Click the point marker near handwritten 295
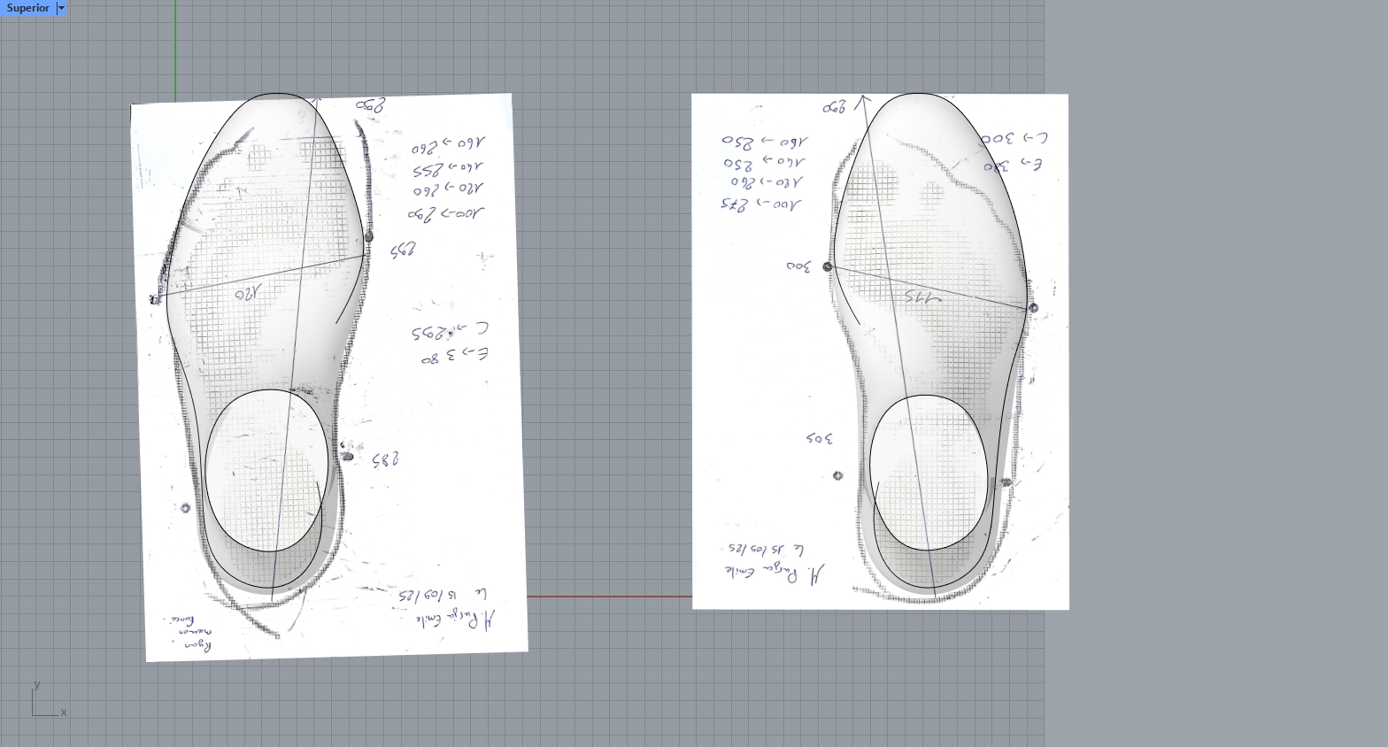Viewport: 1388px width, 747px height. (369, 237)
